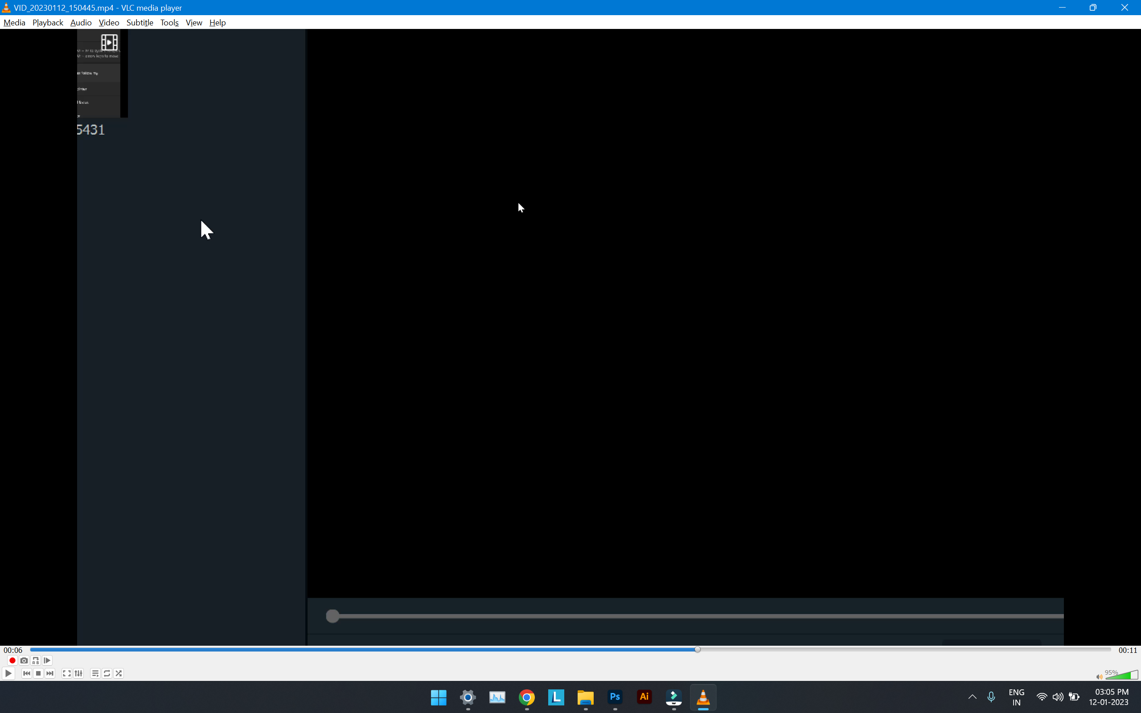Click the red Record button
Screen dimensions: 1141x713
[x=12, y=661]
